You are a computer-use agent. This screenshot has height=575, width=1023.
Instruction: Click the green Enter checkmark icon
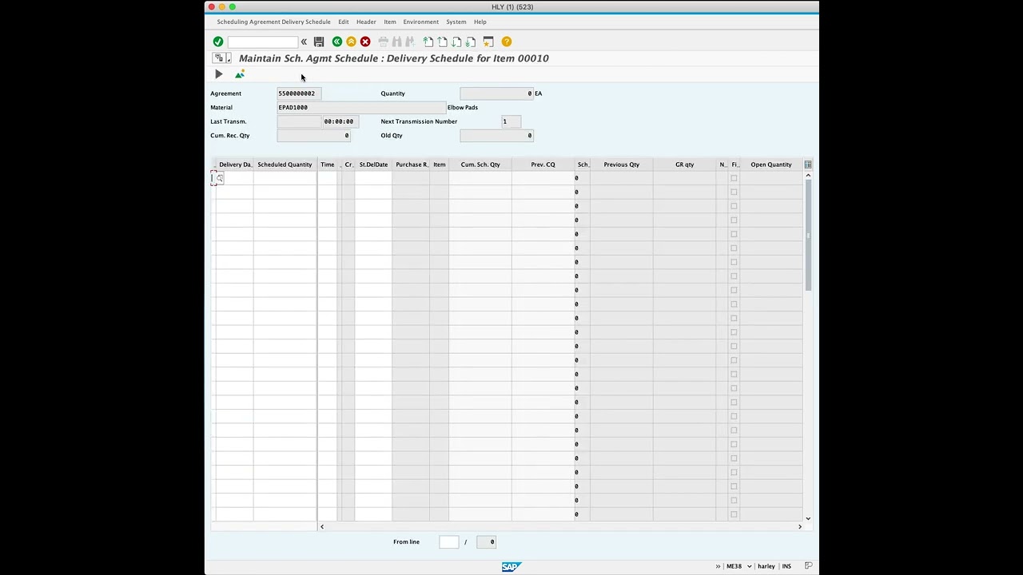click(x=218, y=42)
